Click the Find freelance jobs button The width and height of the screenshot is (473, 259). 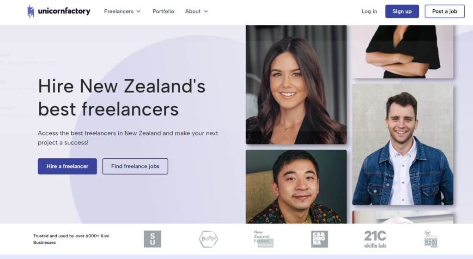[x=135, y=166]
